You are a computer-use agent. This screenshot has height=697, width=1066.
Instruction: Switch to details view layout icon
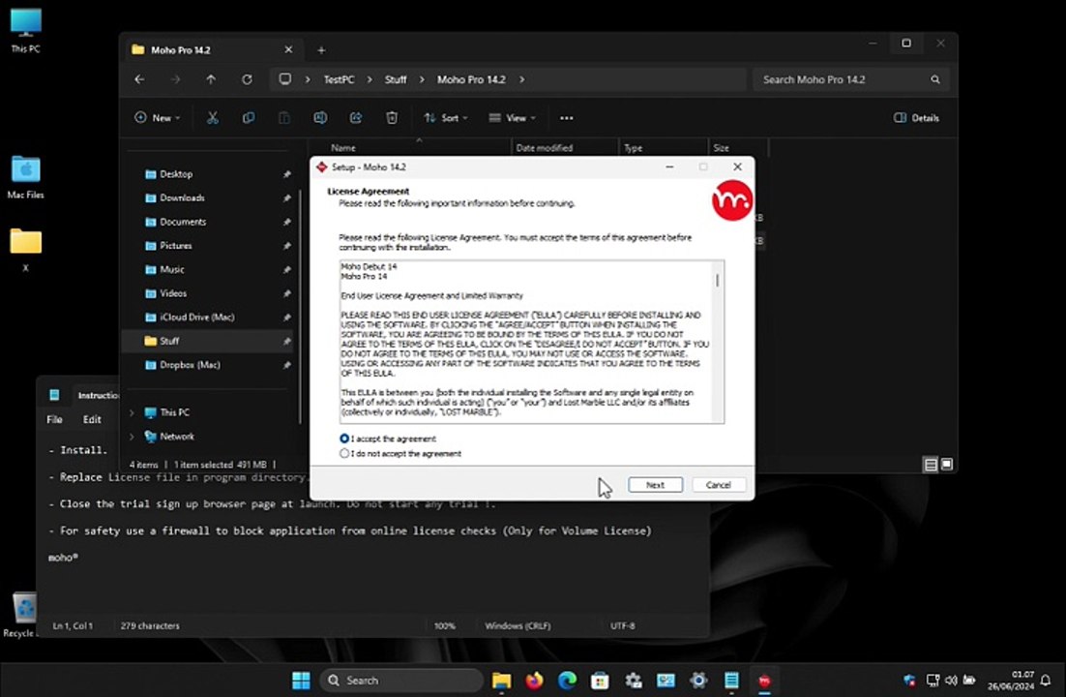coord(931,465)
